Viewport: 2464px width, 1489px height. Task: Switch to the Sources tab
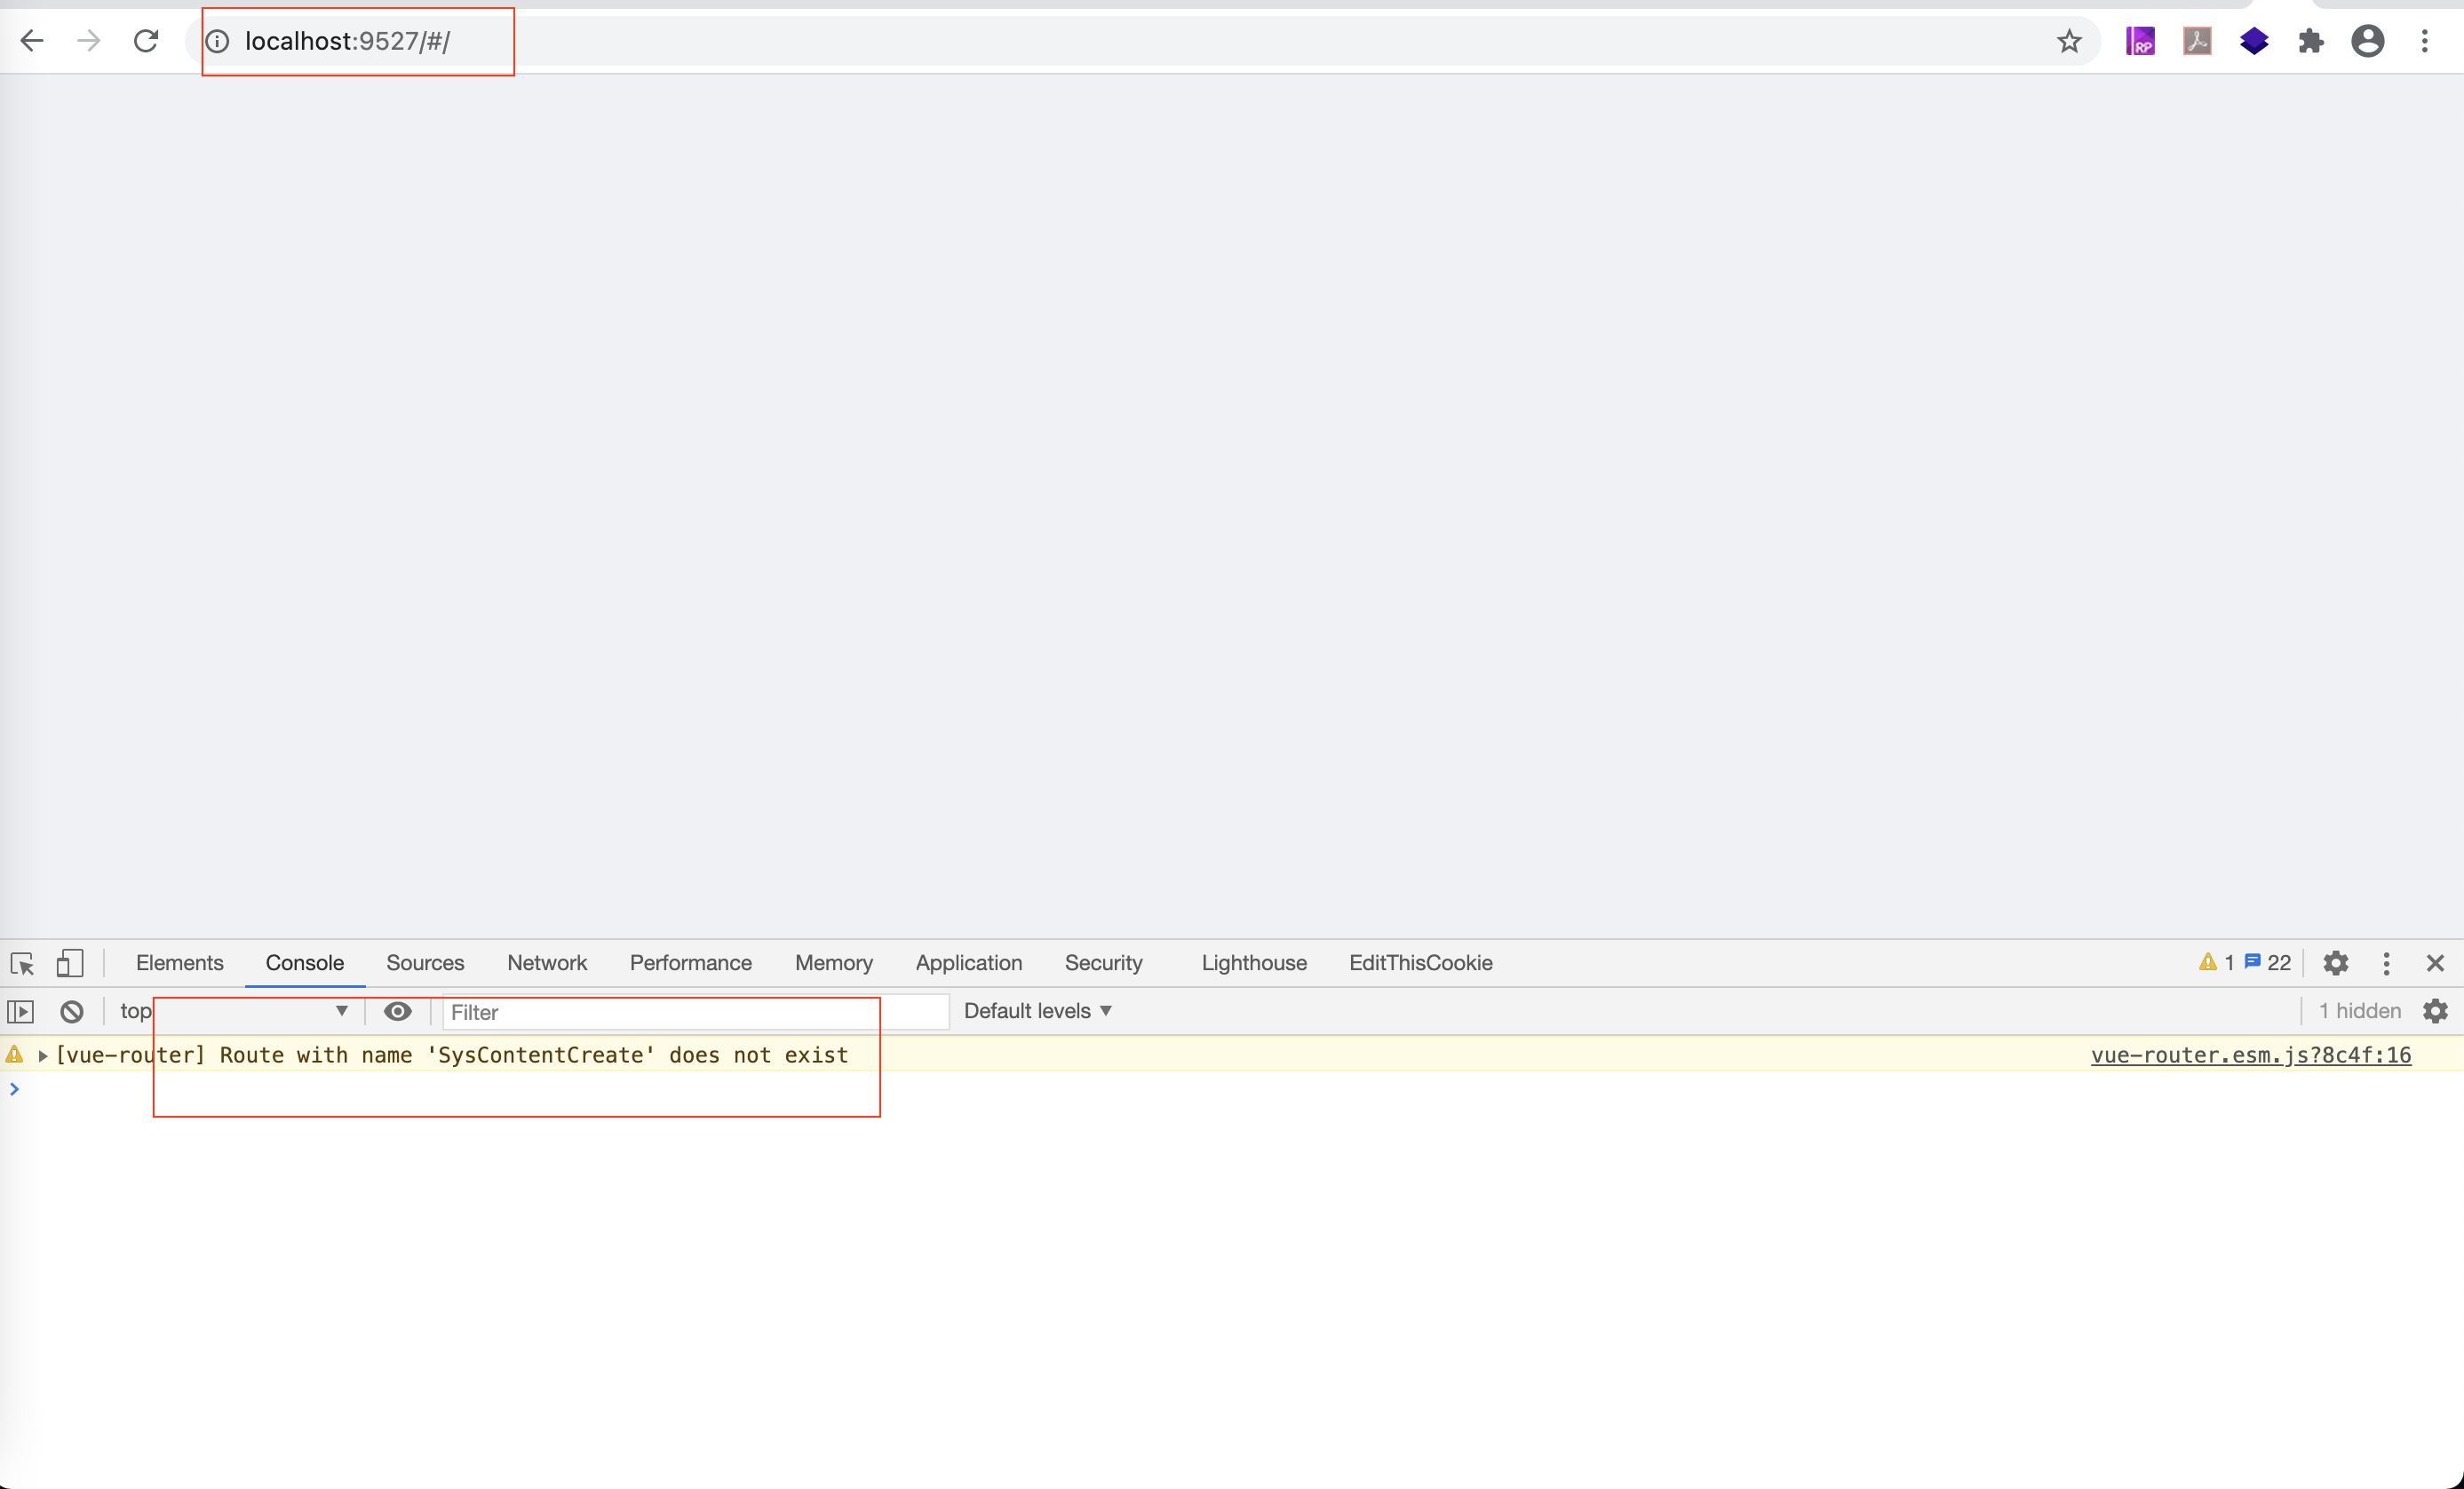[425, 962]
